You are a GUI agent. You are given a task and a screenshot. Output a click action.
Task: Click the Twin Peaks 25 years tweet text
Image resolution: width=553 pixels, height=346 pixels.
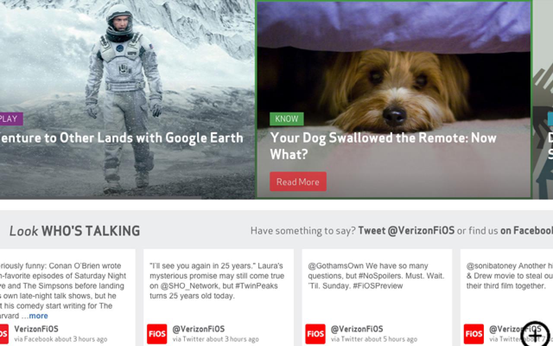pyautogui.click(x=217, y=281)
